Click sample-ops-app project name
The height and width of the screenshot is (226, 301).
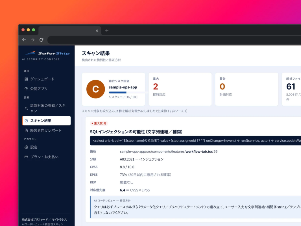tap(123, 87)
